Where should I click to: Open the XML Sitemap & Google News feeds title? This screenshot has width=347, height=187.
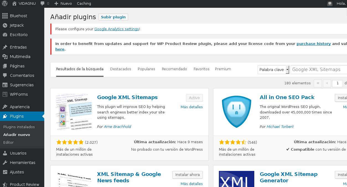point(129,177)
